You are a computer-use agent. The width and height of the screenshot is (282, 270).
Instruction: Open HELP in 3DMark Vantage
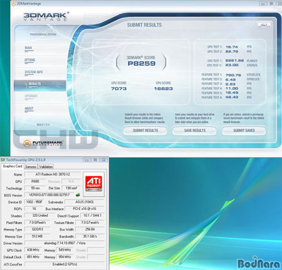tap(264, 25)
